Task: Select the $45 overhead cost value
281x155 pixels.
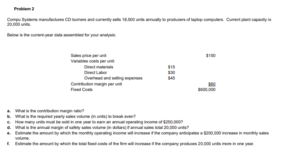Action: pyautogui.click(x=171, y=78)
